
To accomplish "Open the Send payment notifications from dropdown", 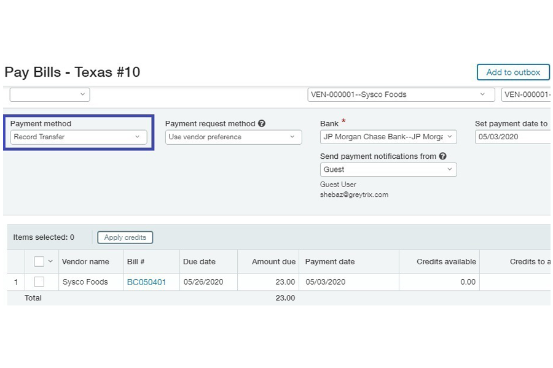I will (388, 170).
